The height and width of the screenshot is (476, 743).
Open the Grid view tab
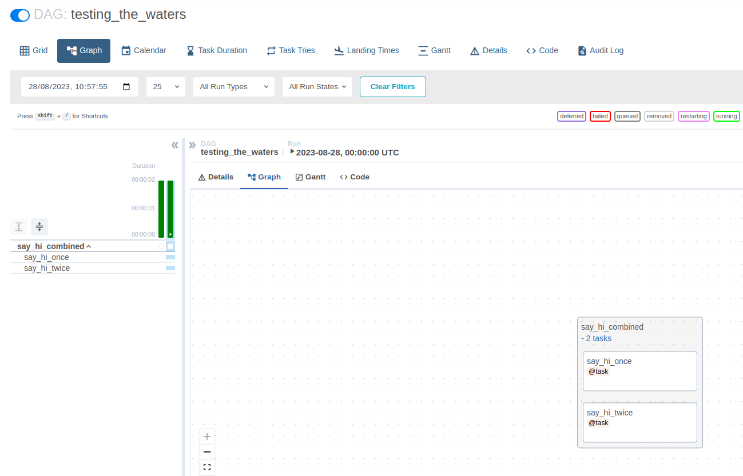click(34, 50)
